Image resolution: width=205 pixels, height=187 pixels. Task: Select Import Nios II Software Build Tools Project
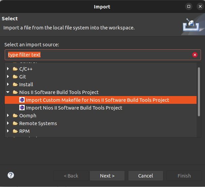74,108
